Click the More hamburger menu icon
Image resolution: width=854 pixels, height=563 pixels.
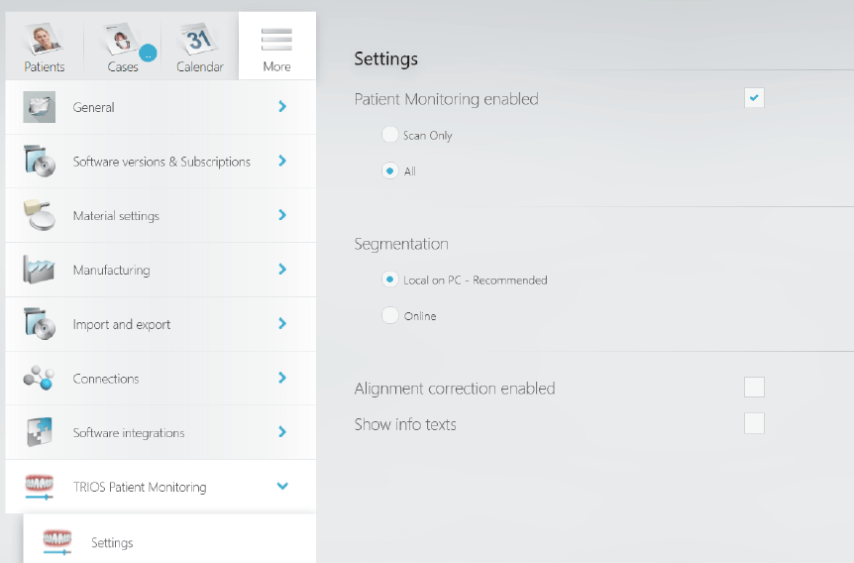tap(276, 40)
